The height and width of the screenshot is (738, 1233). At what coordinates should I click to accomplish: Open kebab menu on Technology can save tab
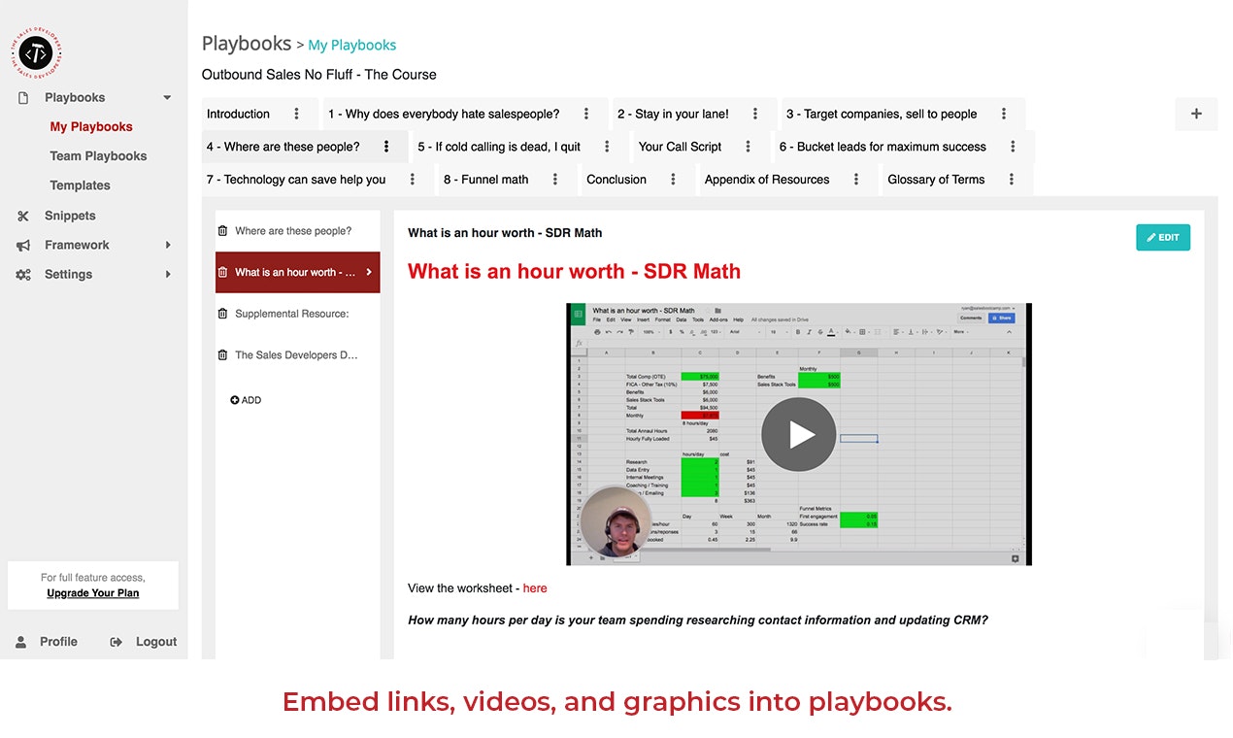pyautogui.click(x=413, y=180)
